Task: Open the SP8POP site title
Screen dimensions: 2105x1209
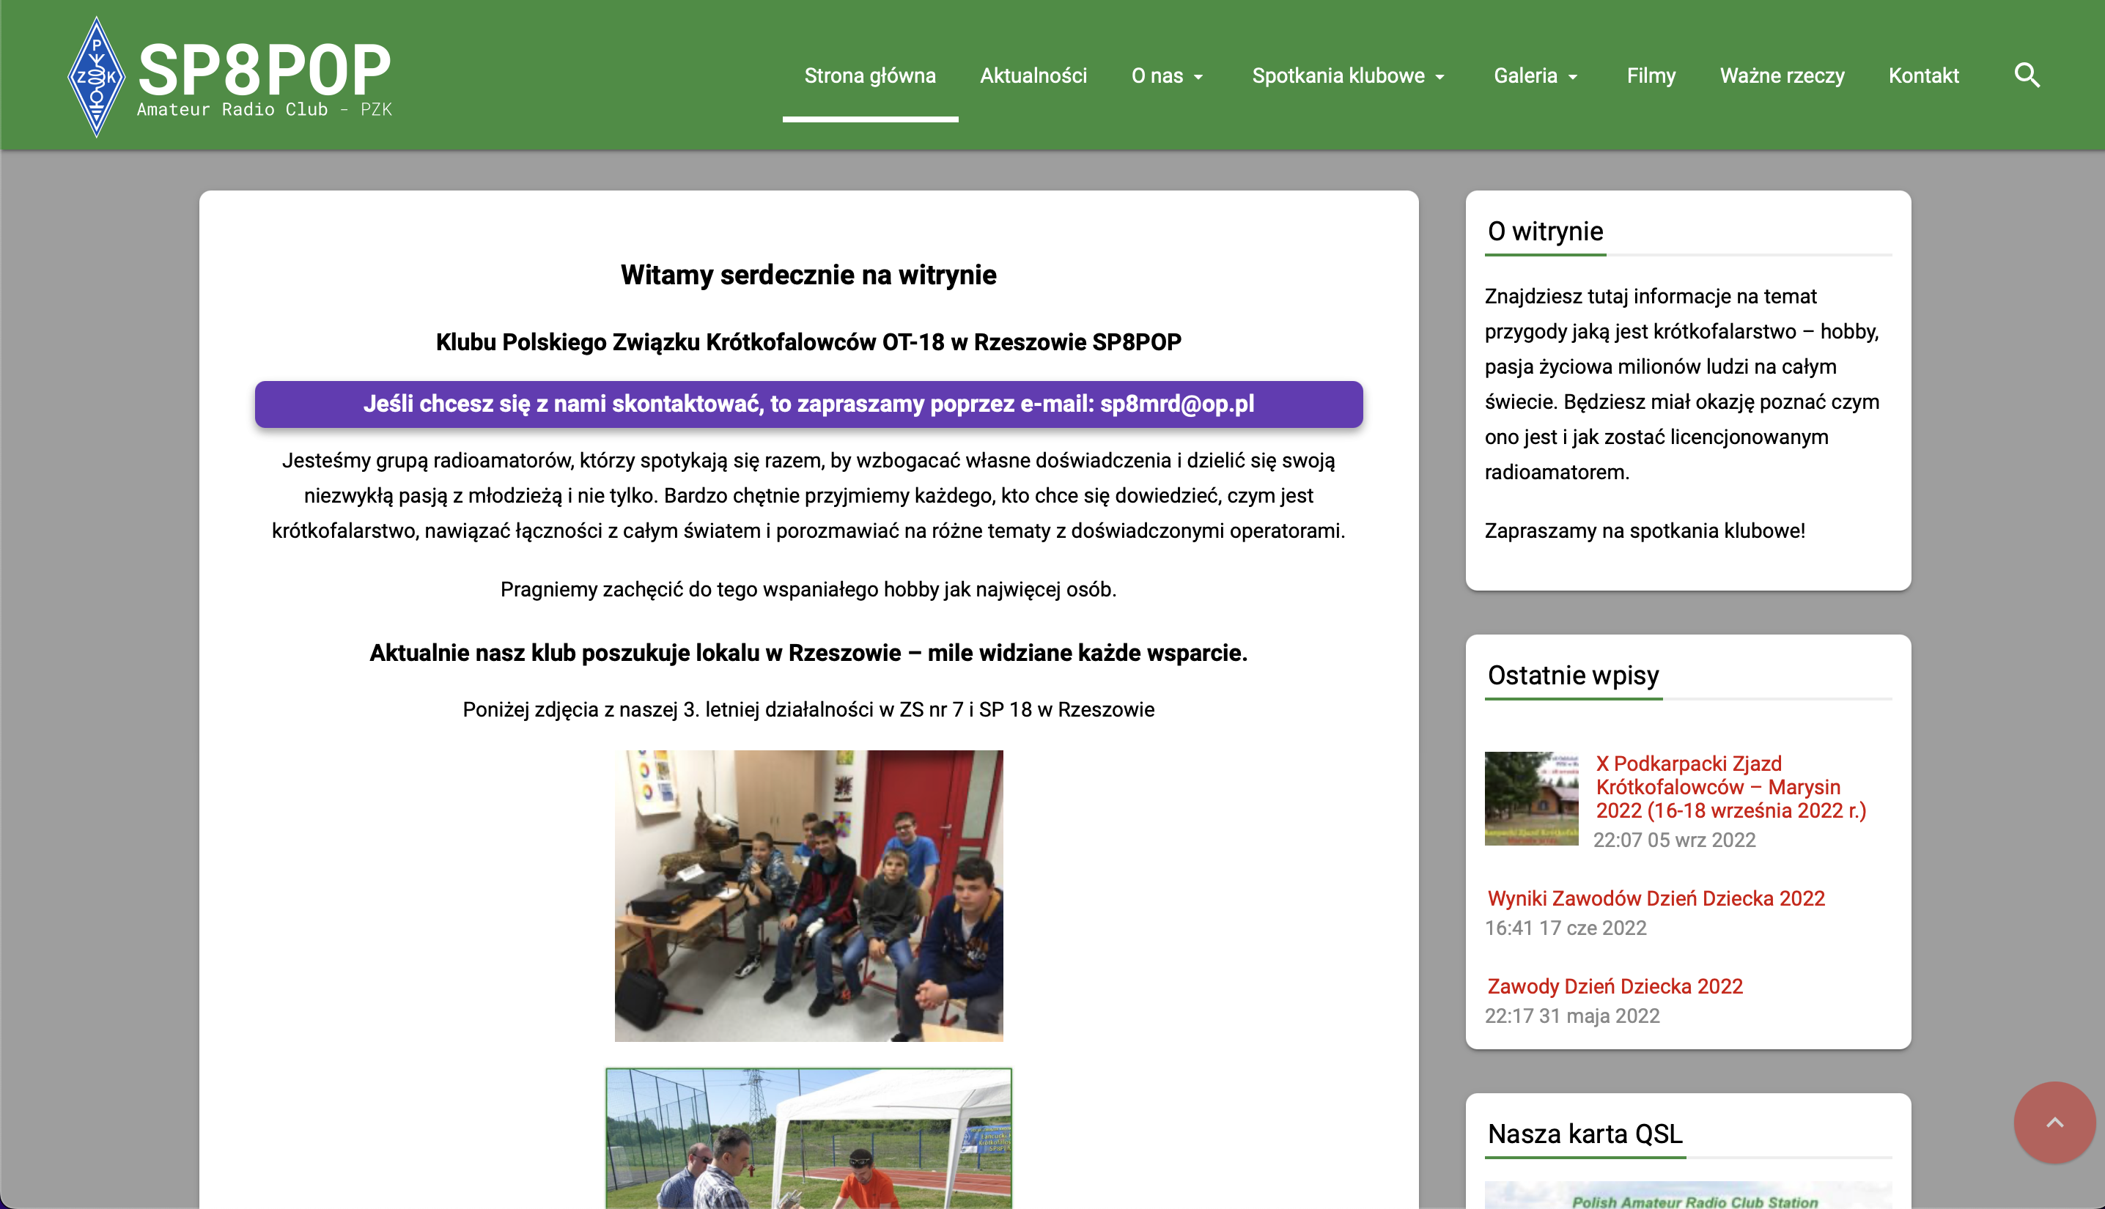Action: coord(264,70)
